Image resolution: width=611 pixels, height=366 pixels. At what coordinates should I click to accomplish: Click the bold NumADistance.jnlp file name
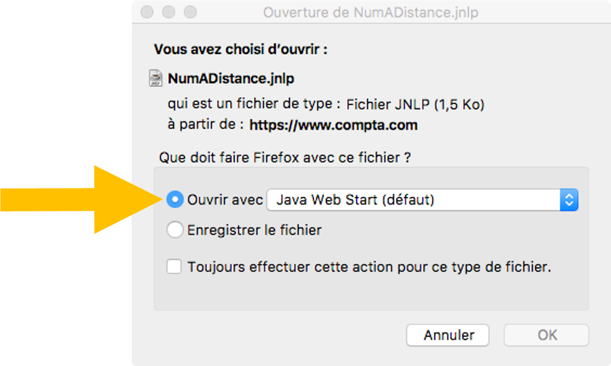[231, 78]
